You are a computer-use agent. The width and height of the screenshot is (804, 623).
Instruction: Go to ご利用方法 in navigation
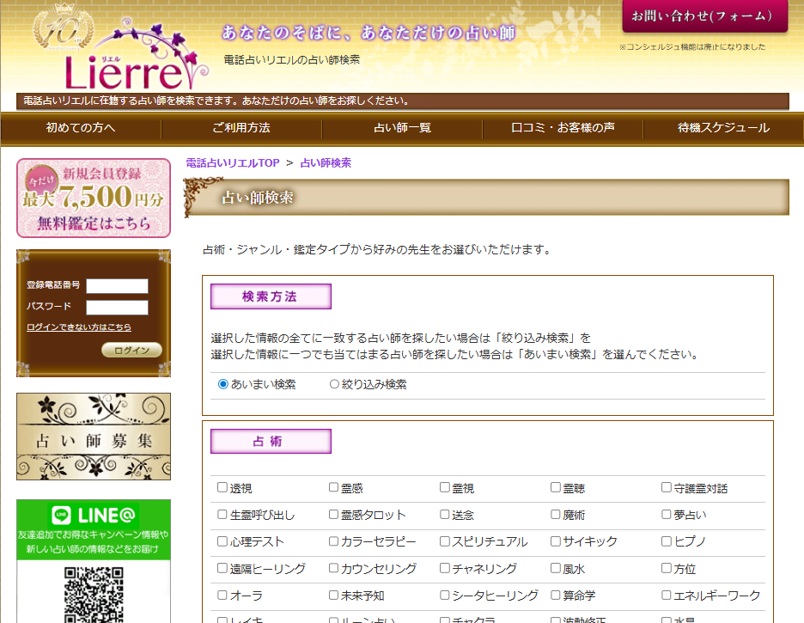(241, 128)
